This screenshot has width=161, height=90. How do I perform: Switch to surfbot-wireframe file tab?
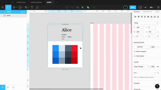(36, 2)
